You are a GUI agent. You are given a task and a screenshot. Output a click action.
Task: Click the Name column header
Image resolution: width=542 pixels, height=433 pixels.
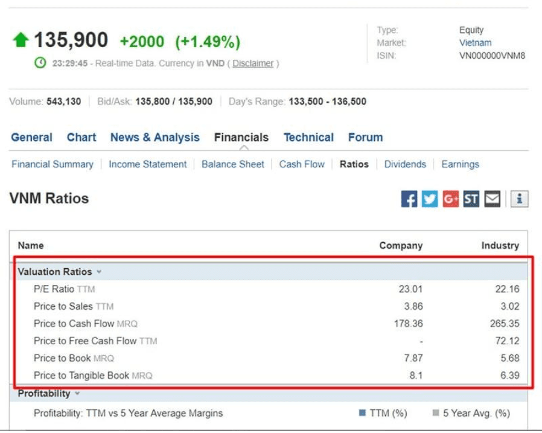click(x=31, y=245)
